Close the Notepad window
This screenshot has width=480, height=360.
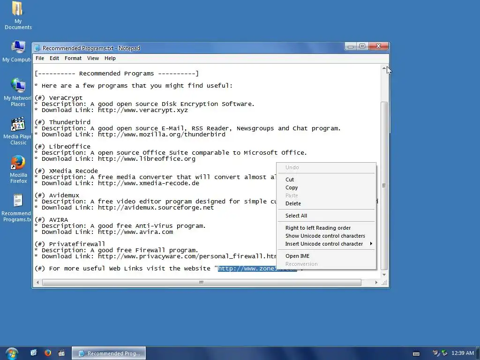pos(378,46)
